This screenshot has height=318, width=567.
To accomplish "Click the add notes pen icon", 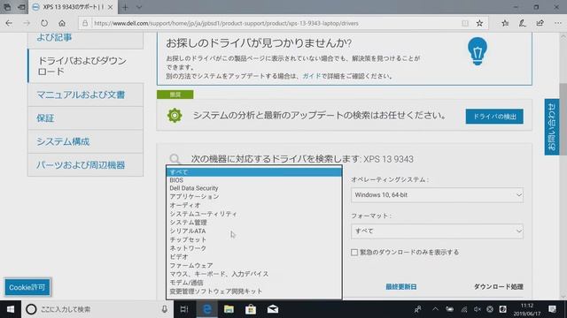I will [x=523, y=24].
